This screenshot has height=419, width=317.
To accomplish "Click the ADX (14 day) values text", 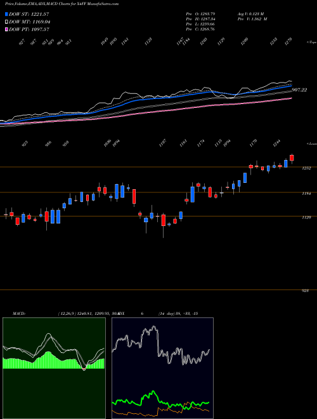I will (178, 314).
